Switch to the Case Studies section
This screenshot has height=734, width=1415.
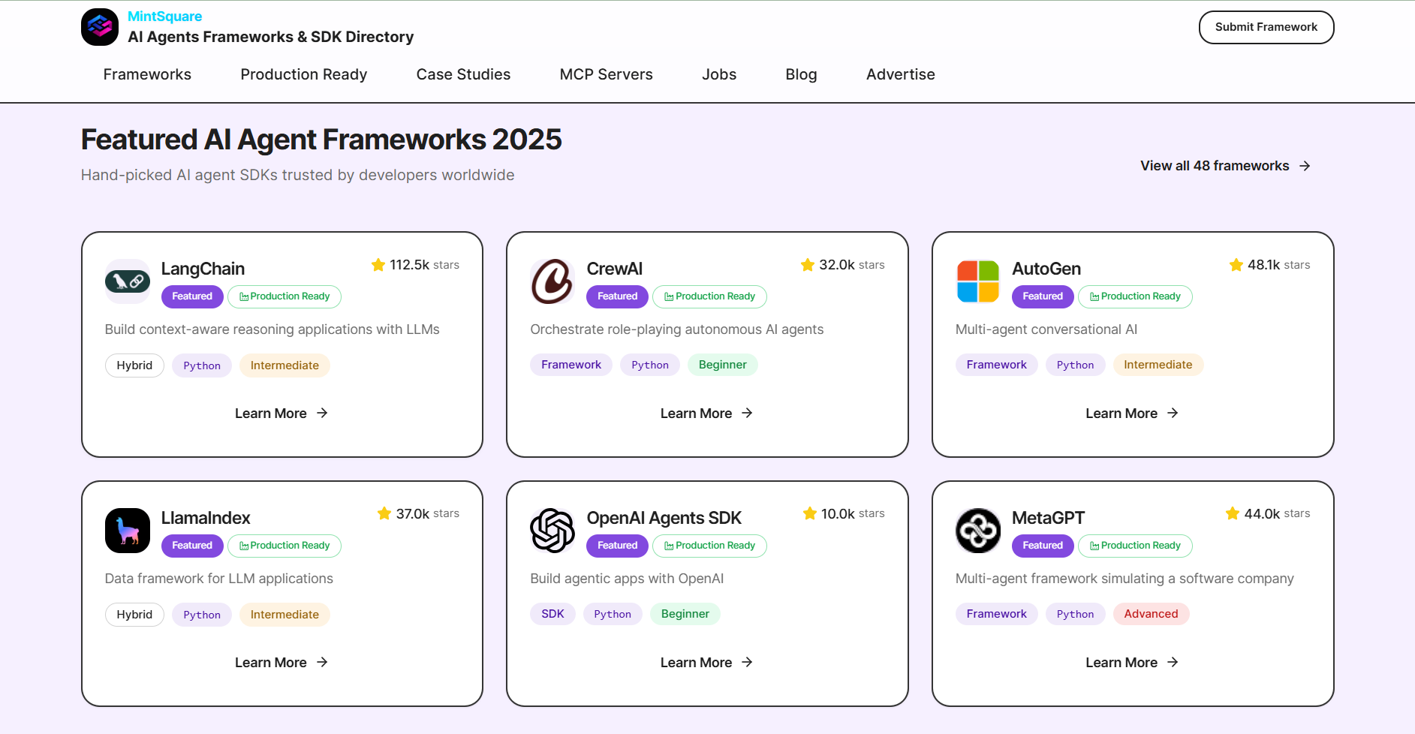coord(463,74)
